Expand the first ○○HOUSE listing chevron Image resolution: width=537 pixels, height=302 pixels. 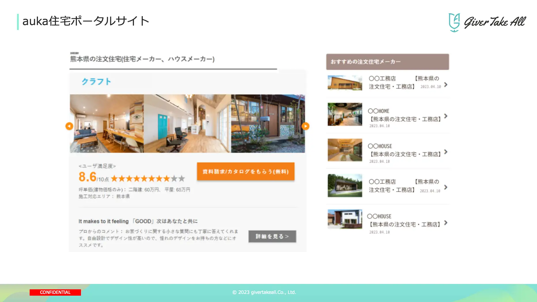(446, 152)
